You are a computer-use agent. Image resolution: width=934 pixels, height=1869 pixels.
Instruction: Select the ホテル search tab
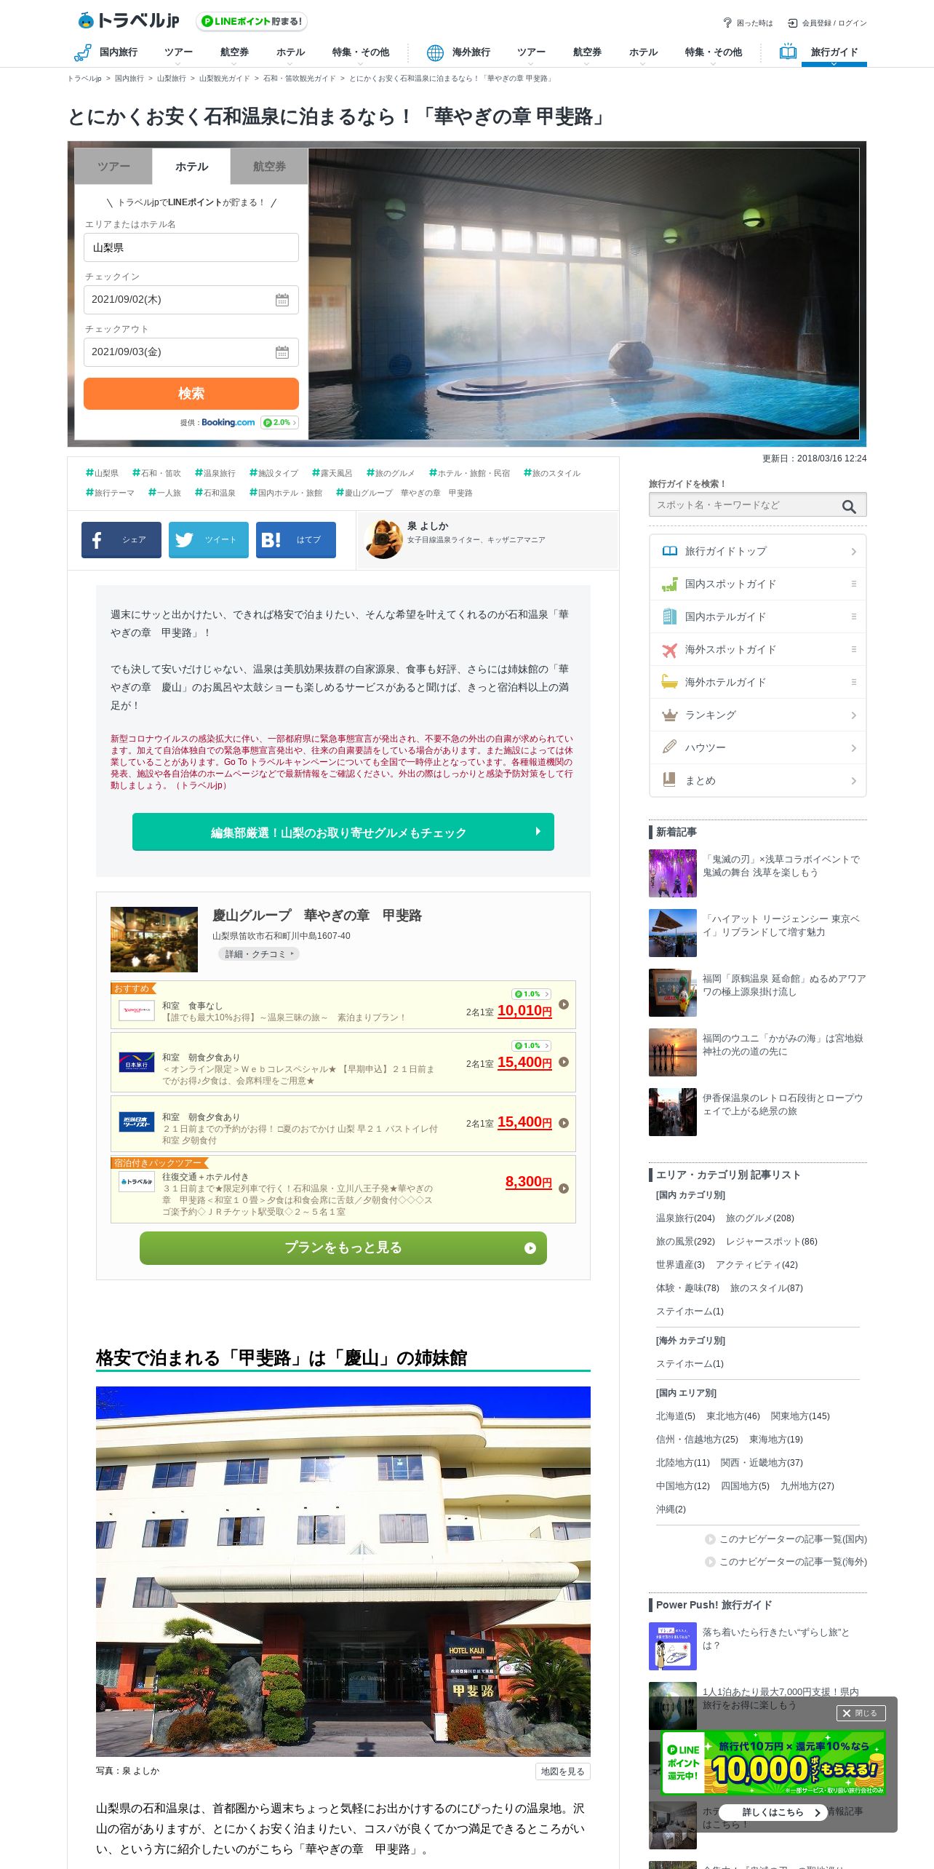coord(191,167)
